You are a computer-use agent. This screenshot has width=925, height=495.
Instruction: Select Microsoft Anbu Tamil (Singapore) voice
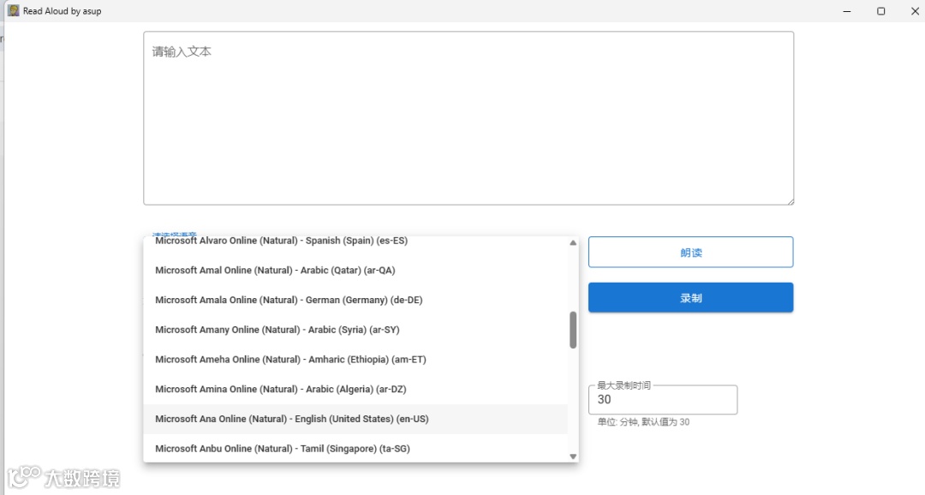tap(355, 449)
